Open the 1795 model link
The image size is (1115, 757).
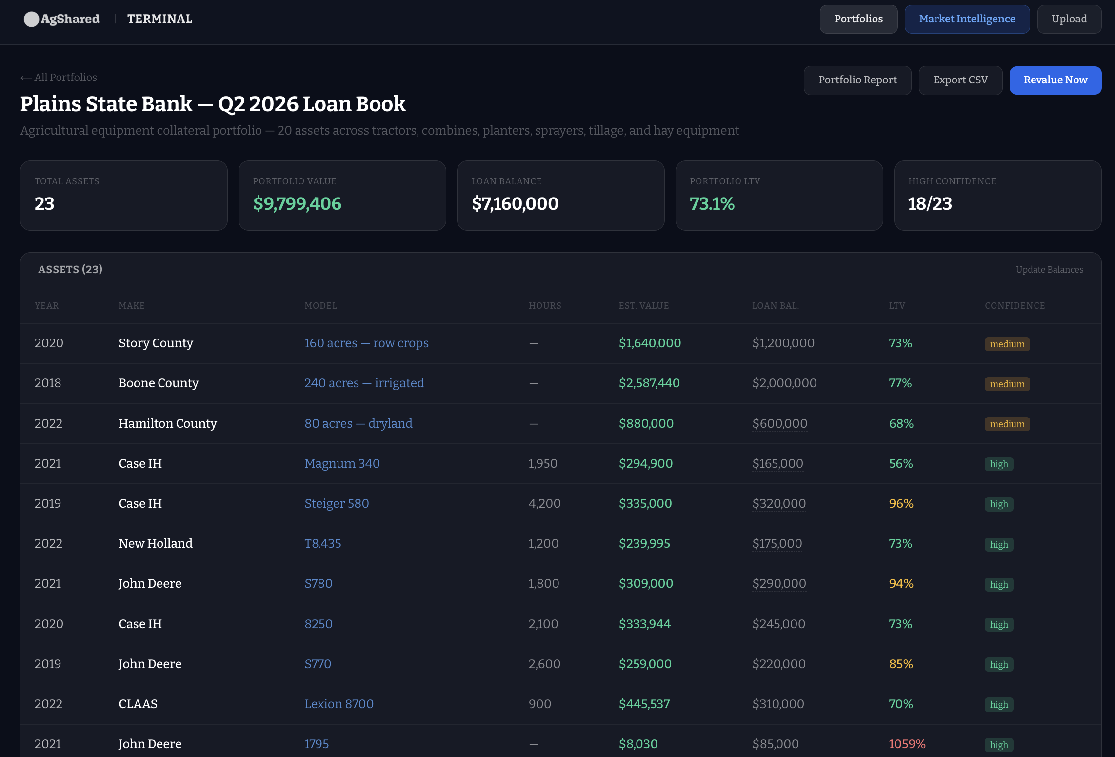click(x=317, y=744)
